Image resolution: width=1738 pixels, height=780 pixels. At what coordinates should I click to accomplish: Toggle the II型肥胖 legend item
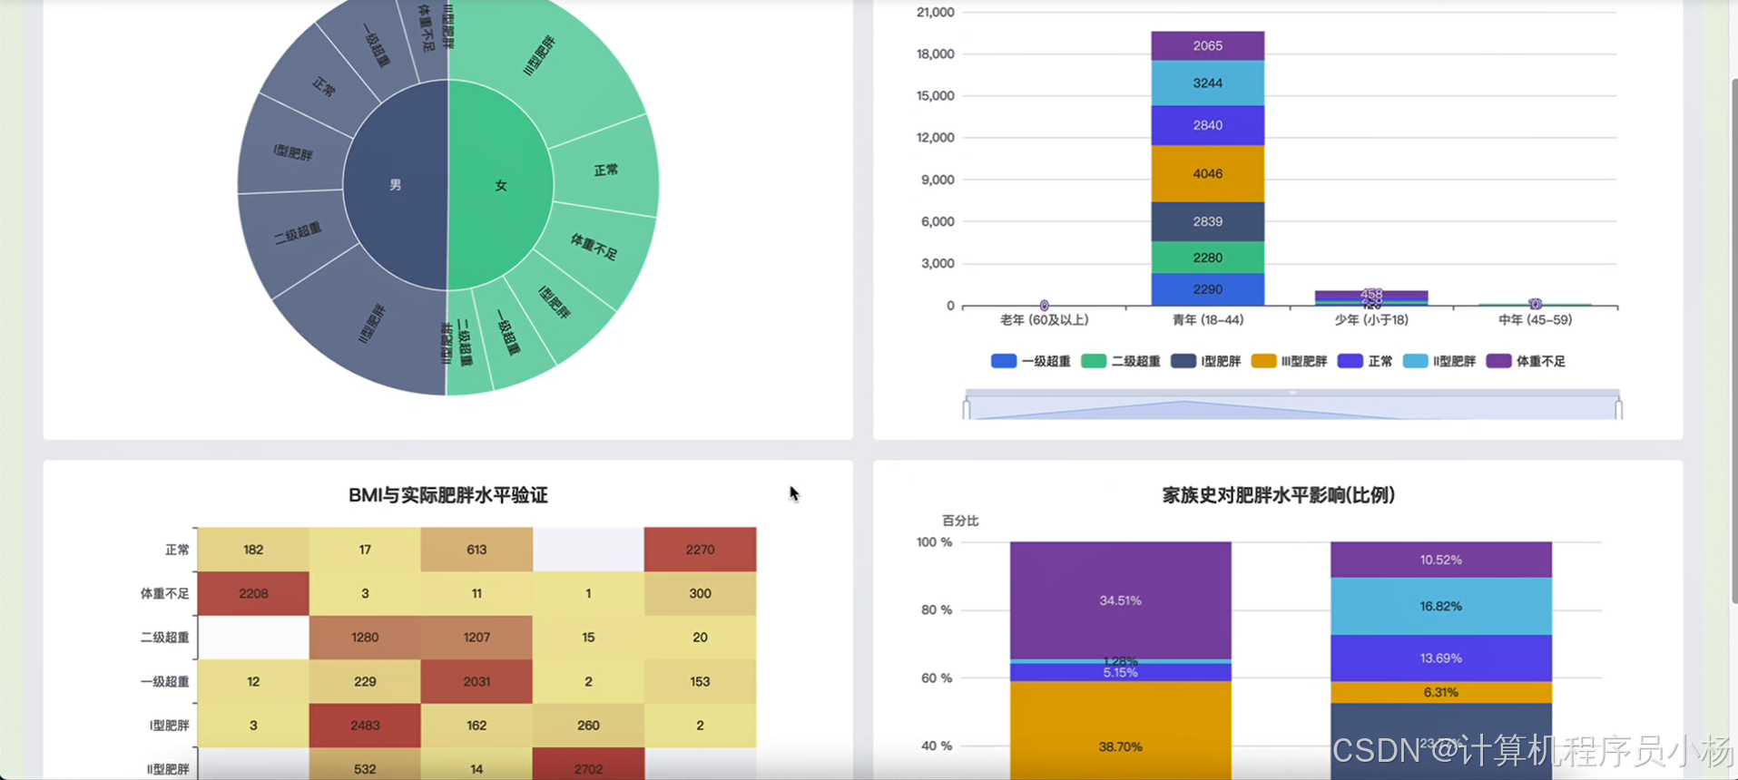coord(1439,361)
